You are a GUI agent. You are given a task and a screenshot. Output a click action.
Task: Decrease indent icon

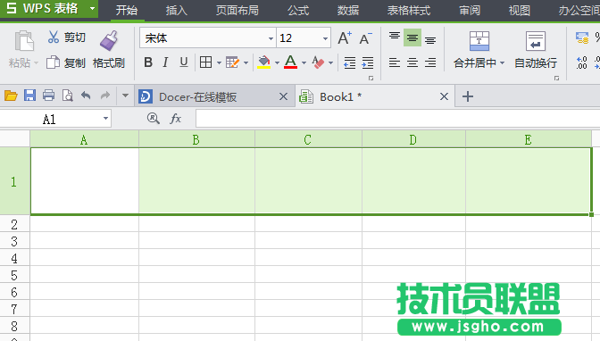(x=349, y=62)
